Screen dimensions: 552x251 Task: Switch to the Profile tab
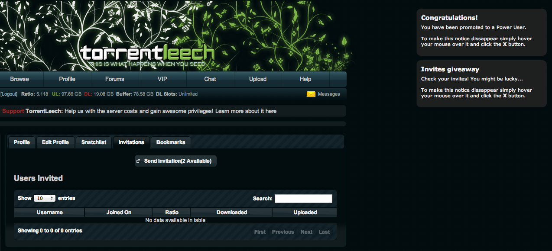pos(22,142)
